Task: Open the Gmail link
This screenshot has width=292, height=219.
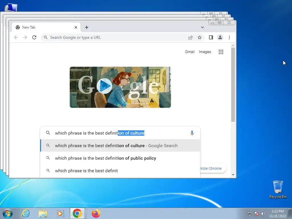Action: click(190, 52)
